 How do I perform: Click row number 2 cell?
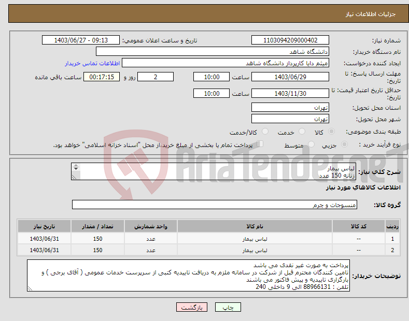(x=392, y=250)
